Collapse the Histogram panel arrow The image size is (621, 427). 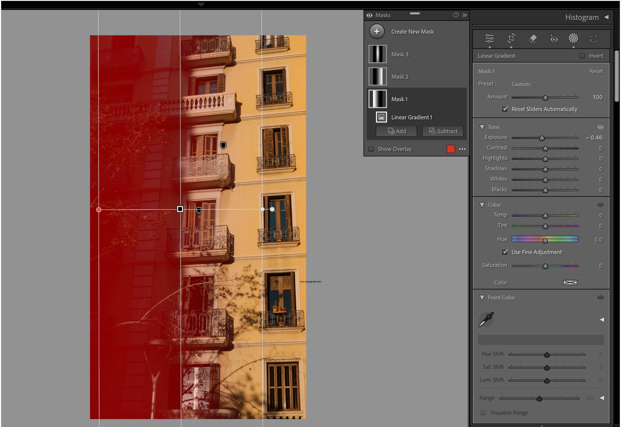(x=606, y=17)
